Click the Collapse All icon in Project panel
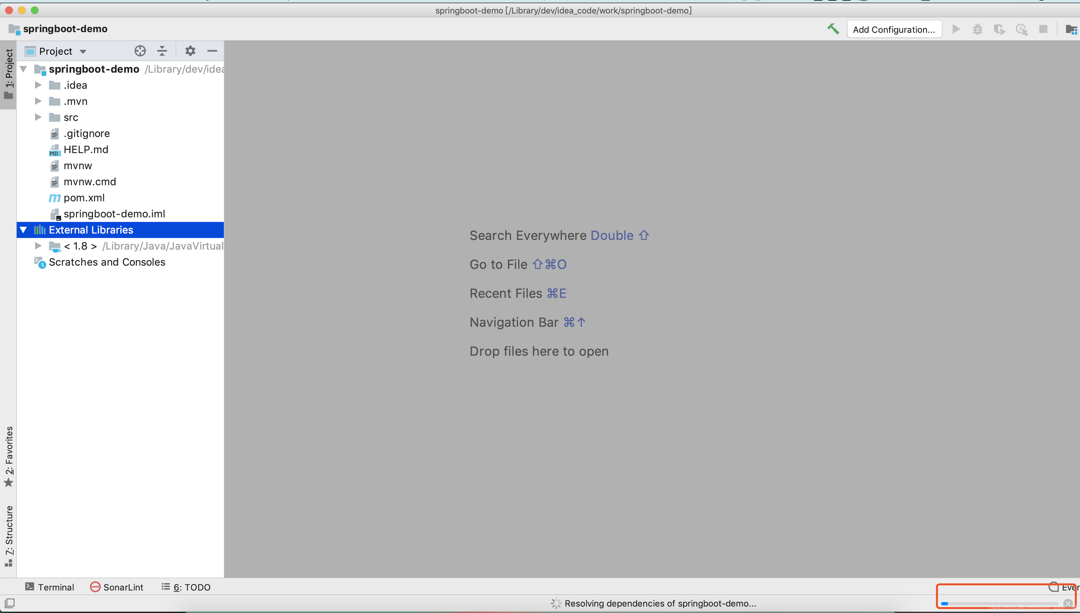This screenshot has height=613, width=1080. point(162,51)
